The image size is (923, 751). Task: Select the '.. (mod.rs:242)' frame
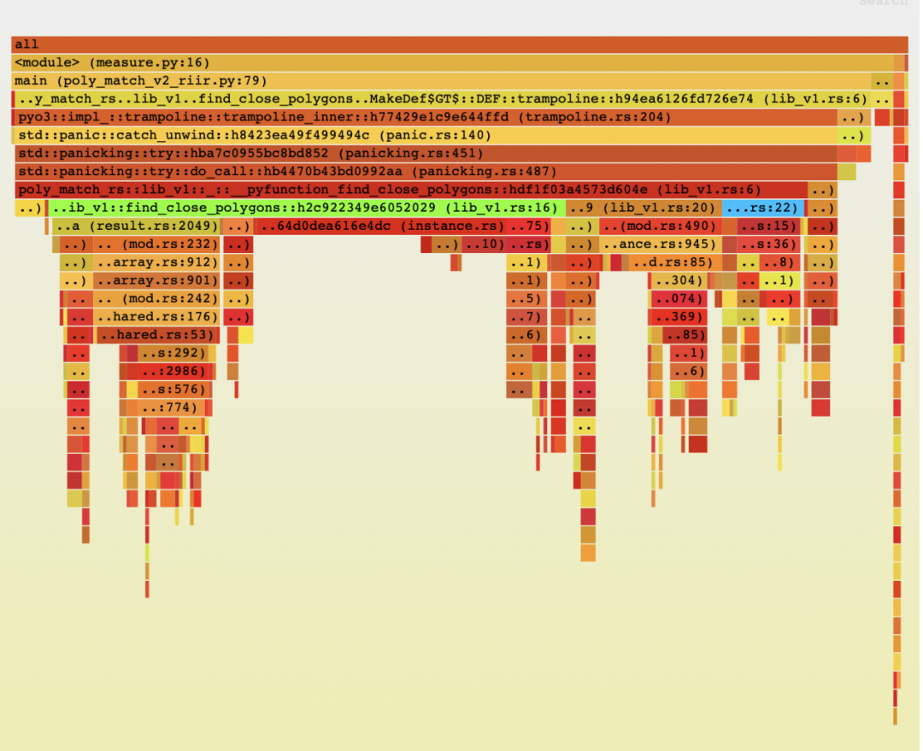pyautogui.click(x=156, y=300)
